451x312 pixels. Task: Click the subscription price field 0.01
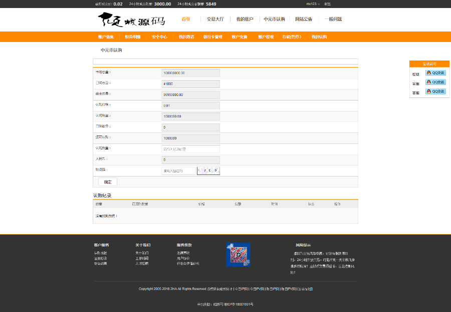coord(190,105)
